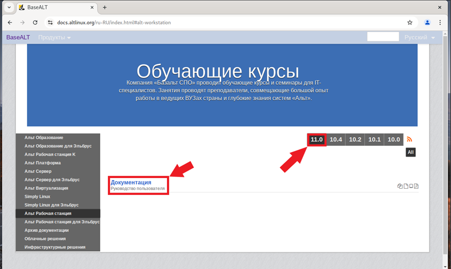Open a new browser tab
Image resolution: width=451 pixels, height=269 pixels.
click(x=105, y=7)
